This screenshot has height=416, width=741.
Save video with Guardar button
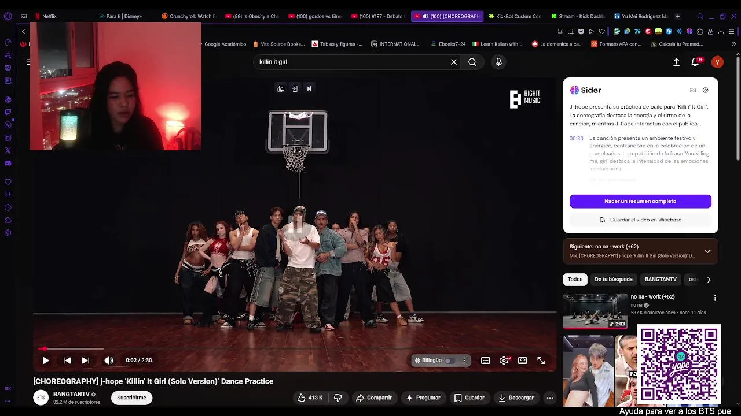pyautogui.click(x=469, y=398)
